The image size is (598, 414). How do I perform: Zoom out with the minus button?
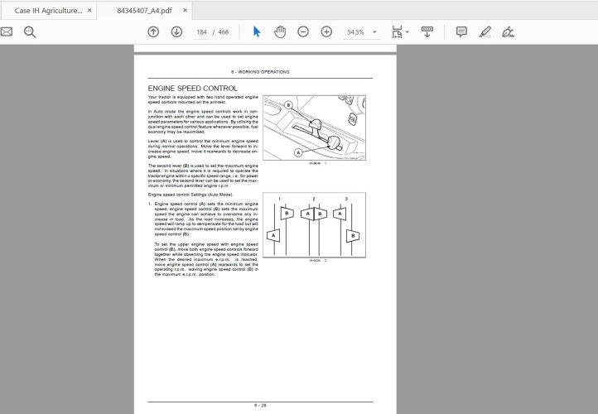point(303,31)
